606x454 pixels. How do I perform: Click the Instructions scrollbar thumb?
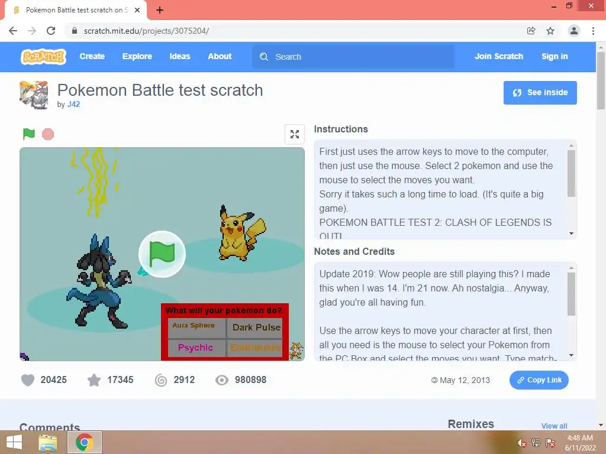(571, 174)
